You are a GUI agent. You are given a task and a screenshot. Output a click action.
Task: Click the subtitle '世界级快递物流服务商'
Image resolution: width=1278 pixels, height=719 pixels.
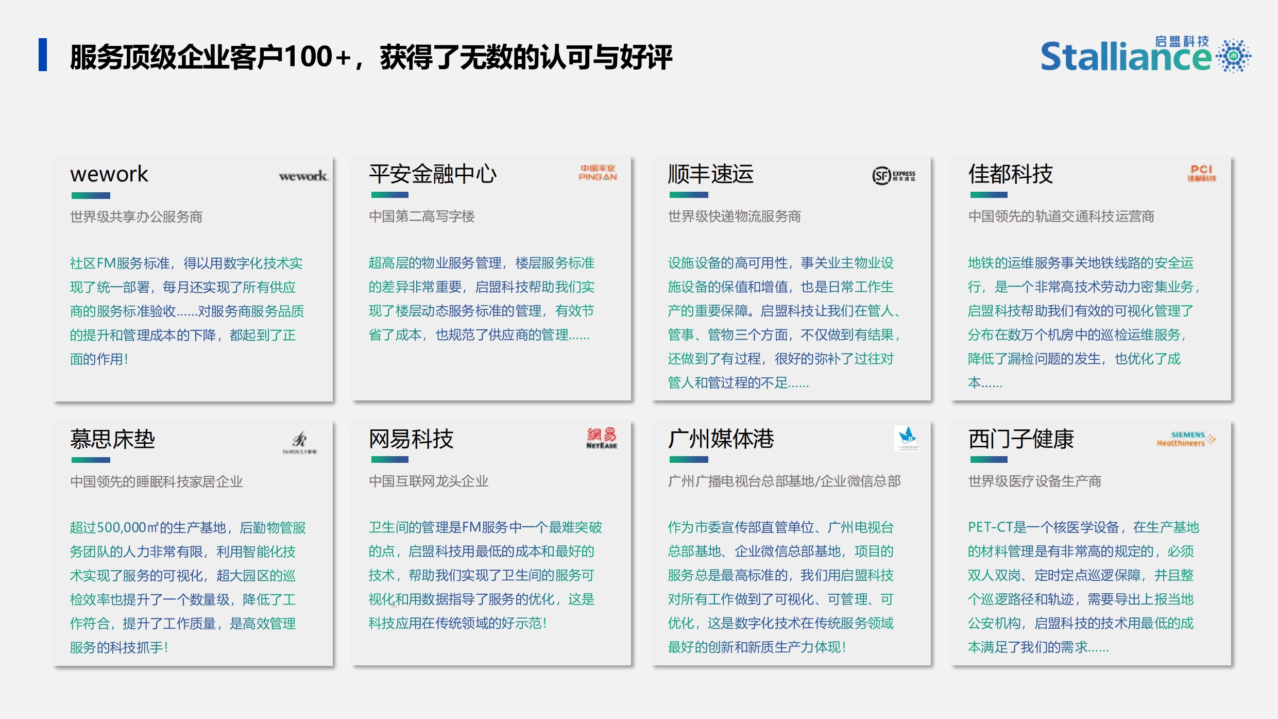(x=735, y=216)
